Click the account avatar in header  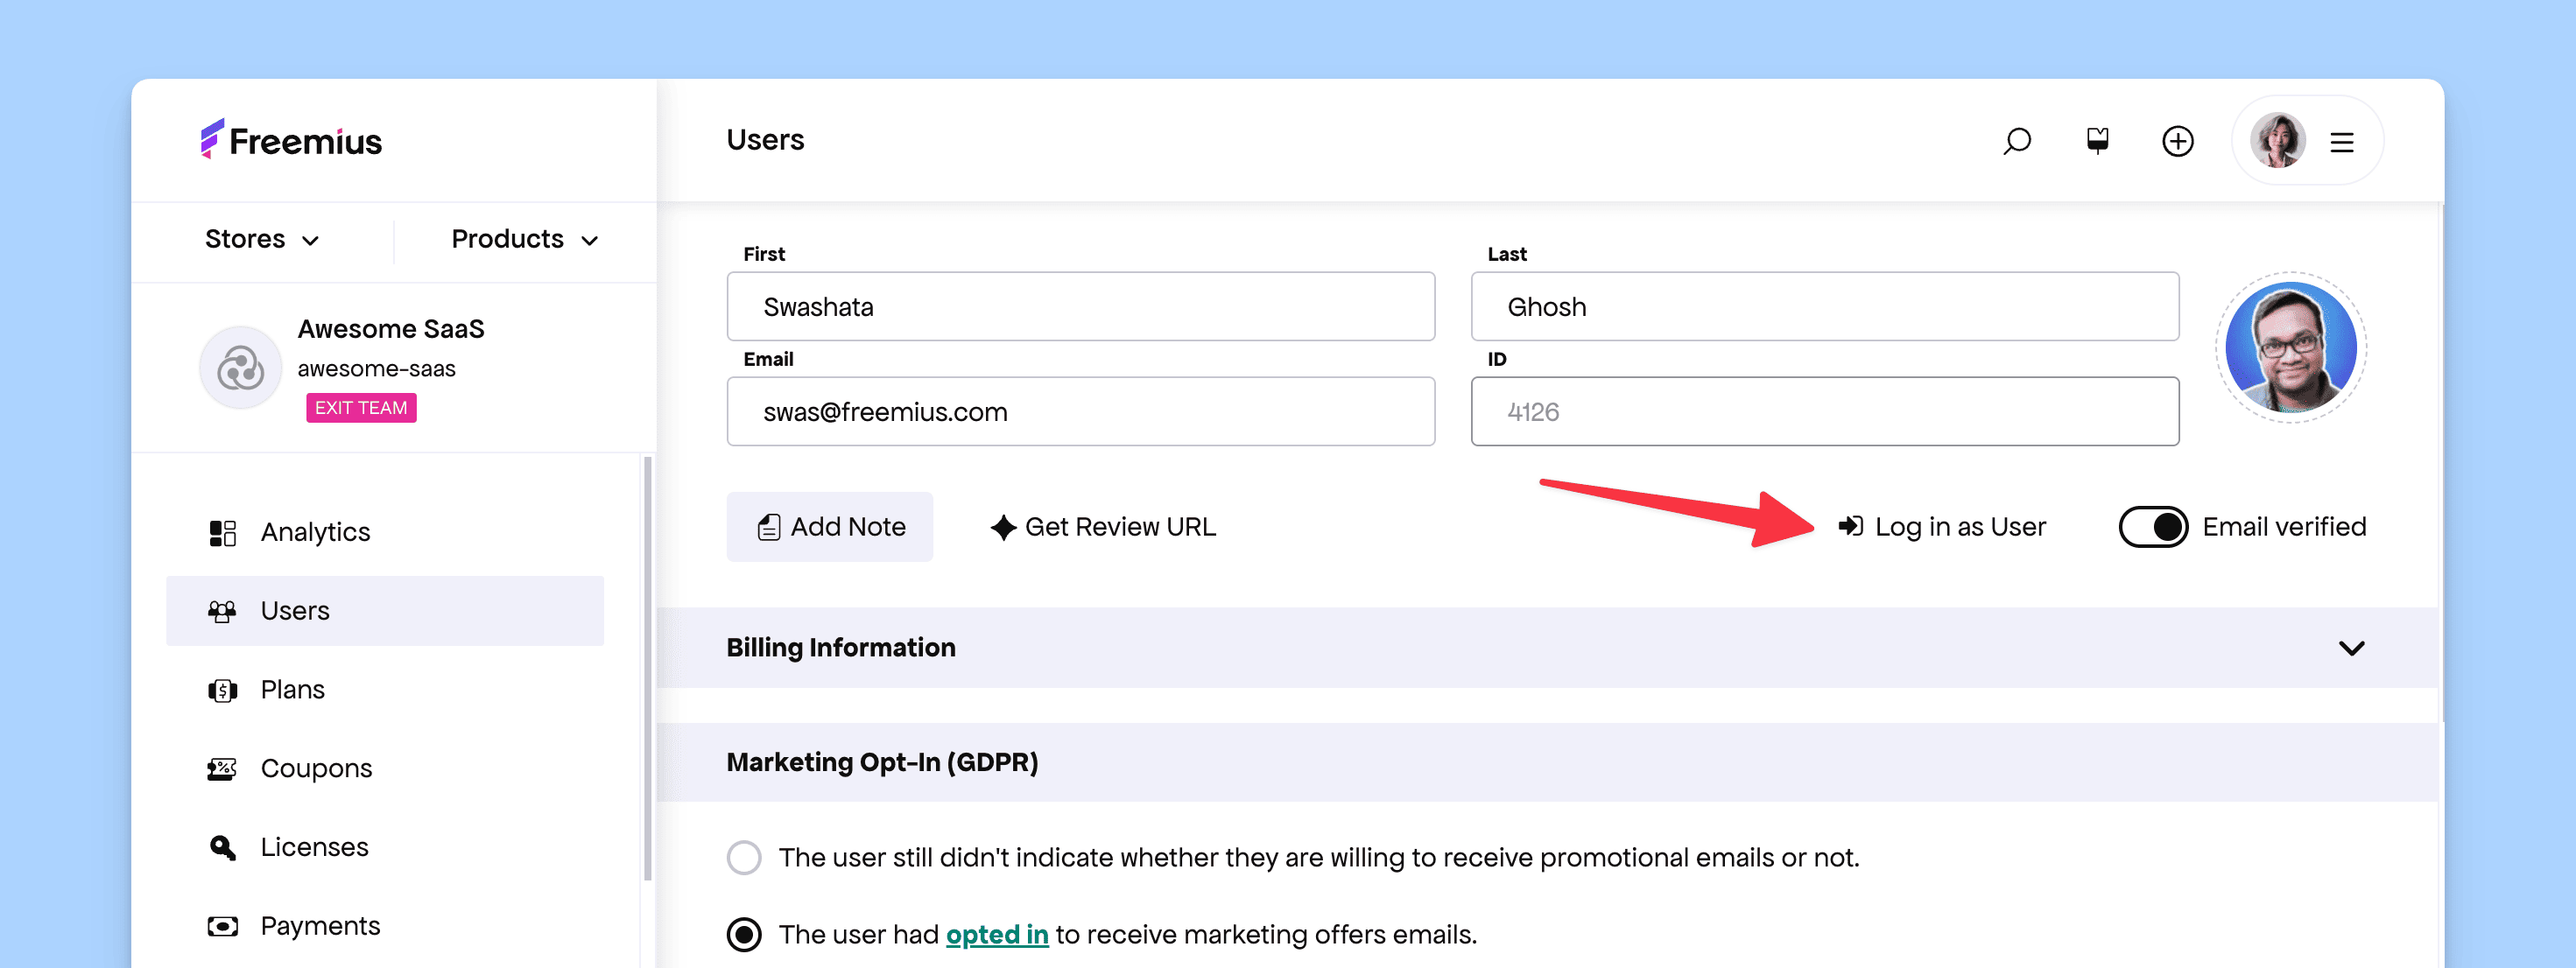(2277, 140)
